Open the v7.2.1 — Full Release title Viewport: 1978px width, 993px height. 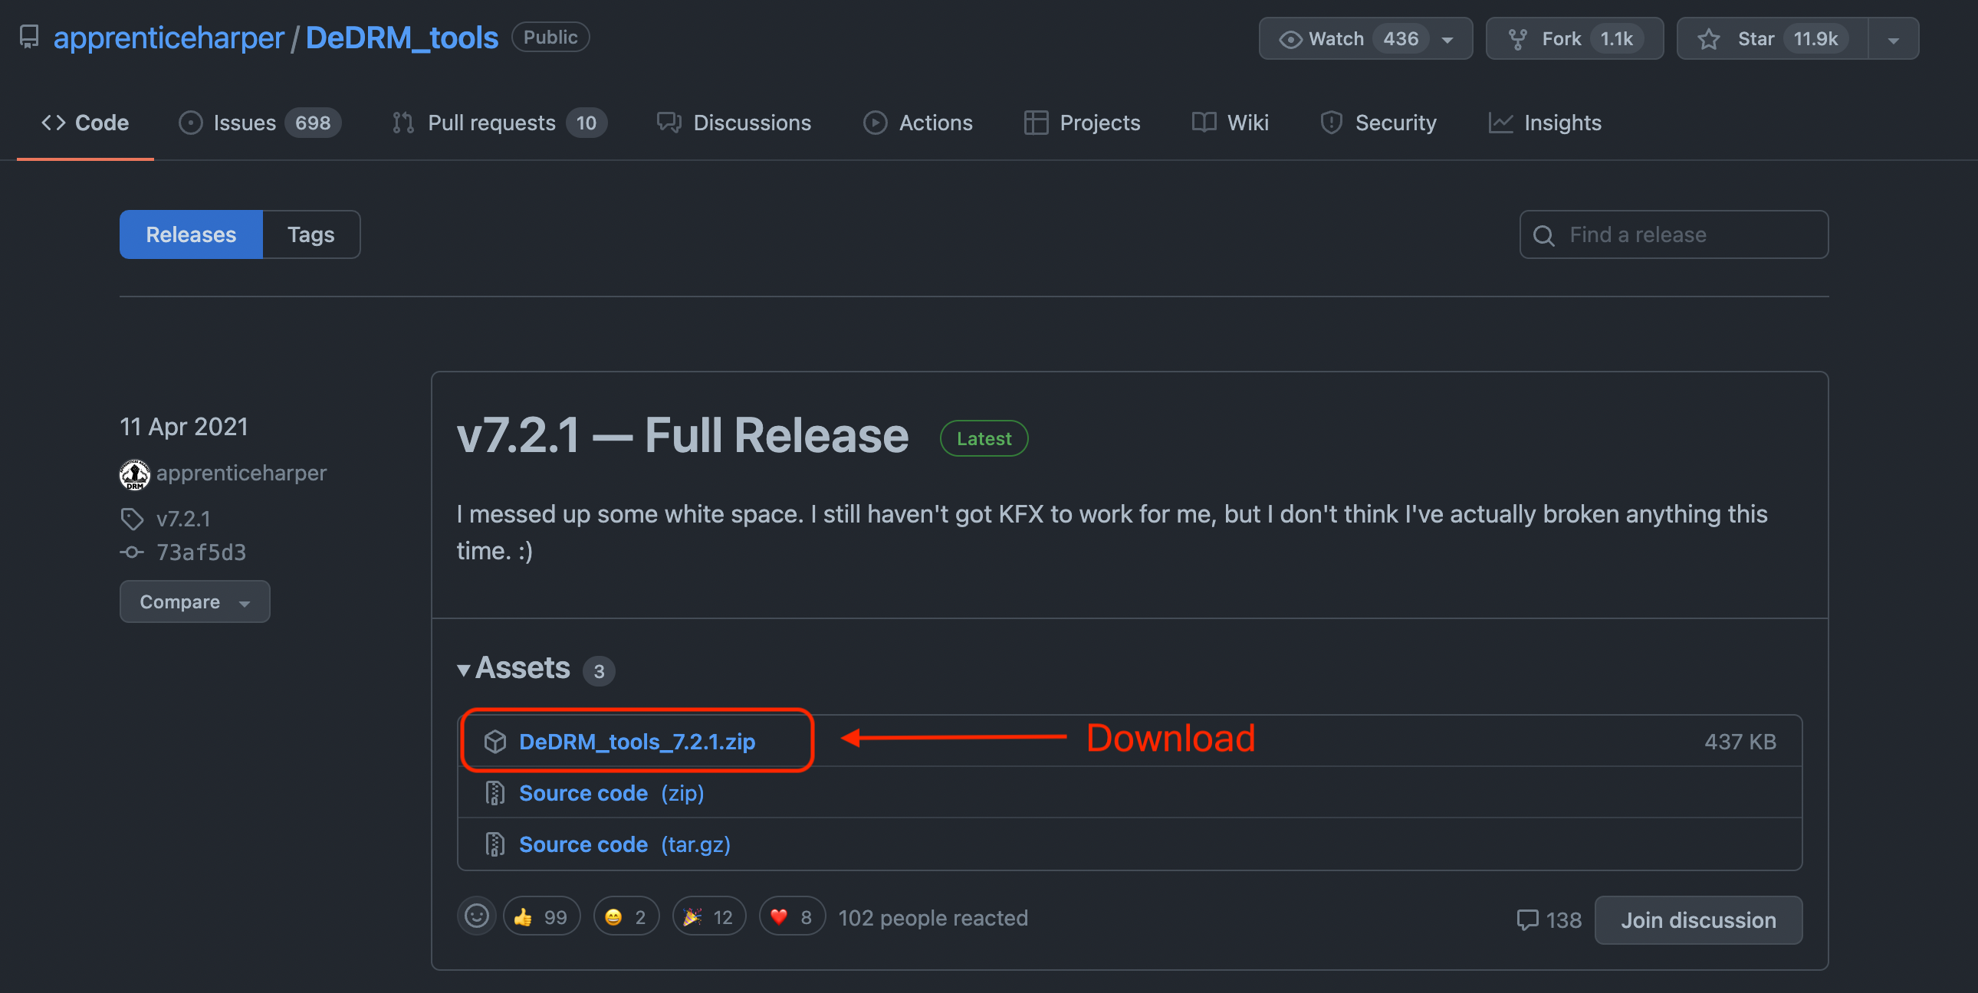tap(682, 435)
